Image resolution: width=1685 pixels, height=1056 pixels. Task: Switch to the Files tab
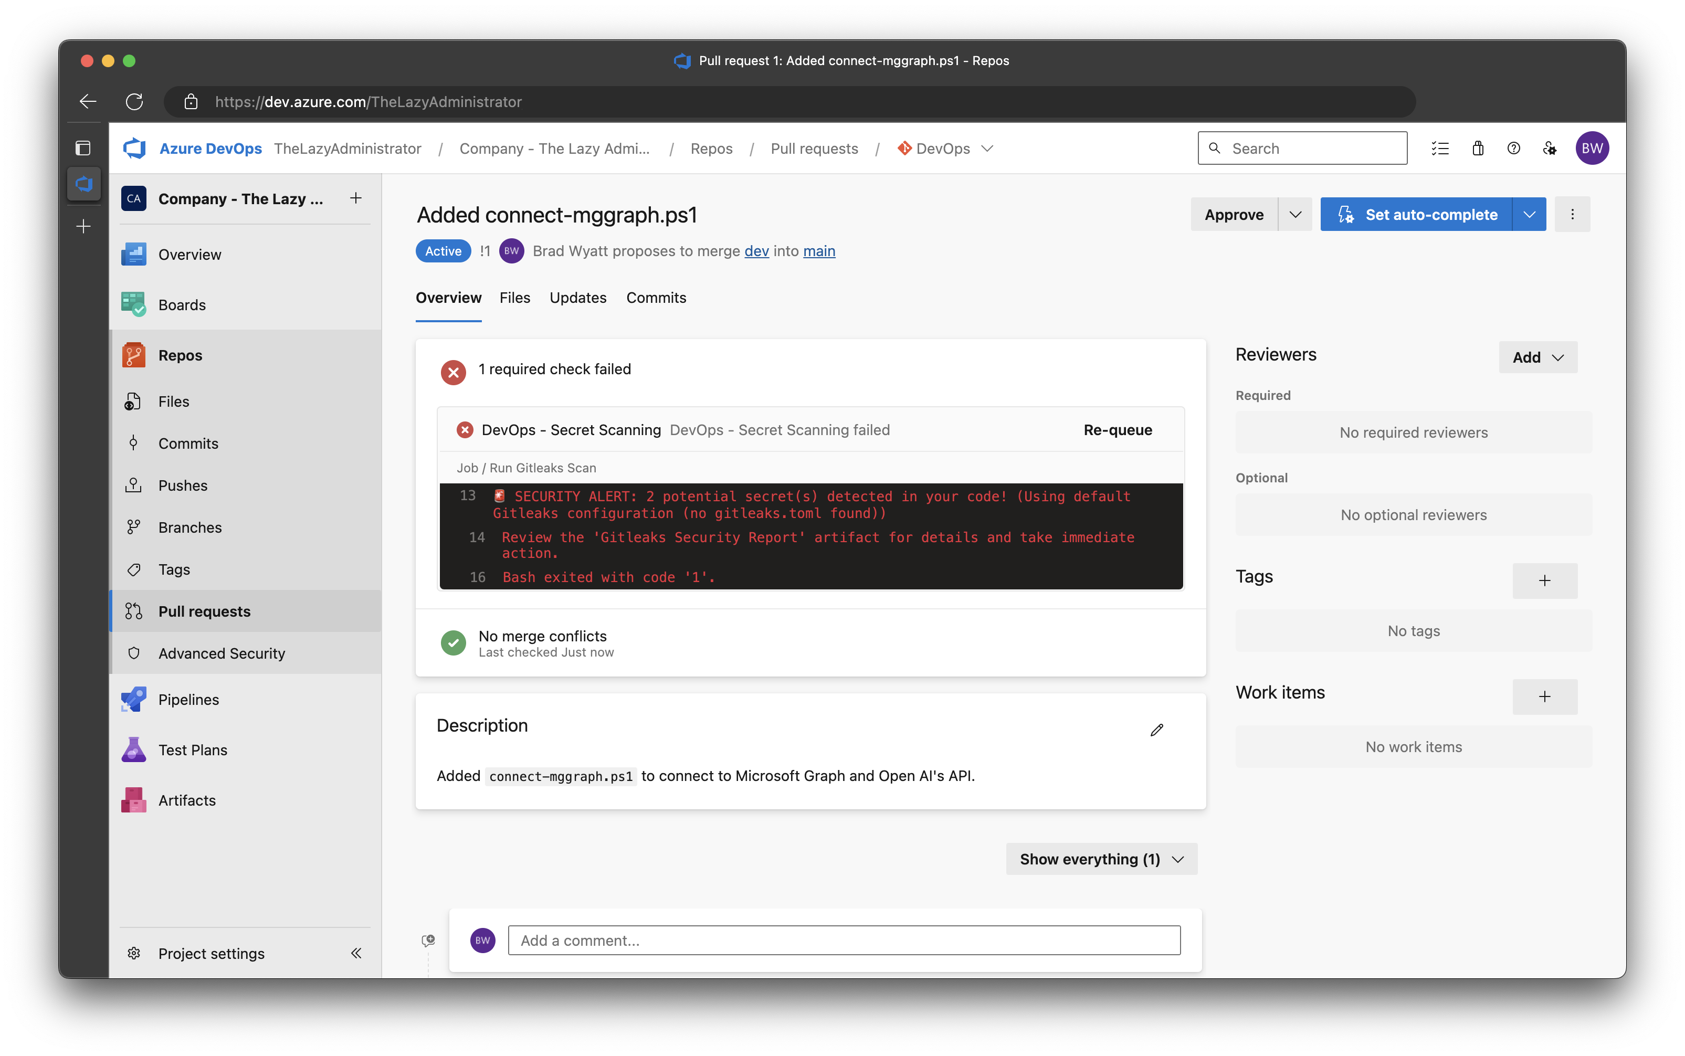pyautogui.click(x=514, y=298)
